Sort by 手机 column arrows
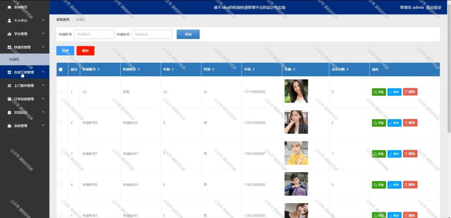Viewport: 451px width, 218px height. [253, 69]
